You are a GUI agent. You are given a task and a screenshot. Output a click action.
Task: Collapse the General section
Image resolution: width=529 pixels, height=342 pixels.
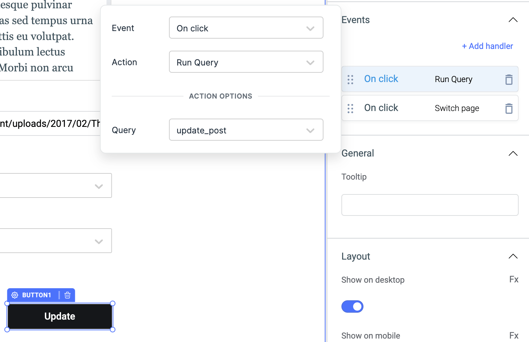click(513, 153)
